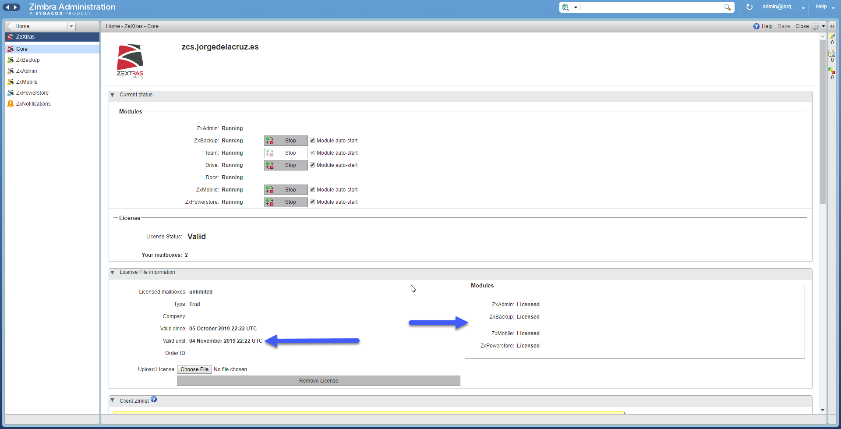The height and width of the screenshot is (429, 841).
Task: Toggle ZxPowerstore Module auto-start checkbox
Action: tap(312, 202)
